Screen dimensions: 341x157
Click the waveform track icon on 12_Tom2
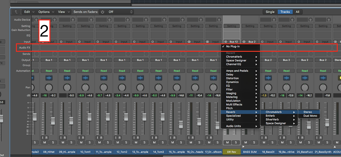pyautogui.click(x=122, y=78)
